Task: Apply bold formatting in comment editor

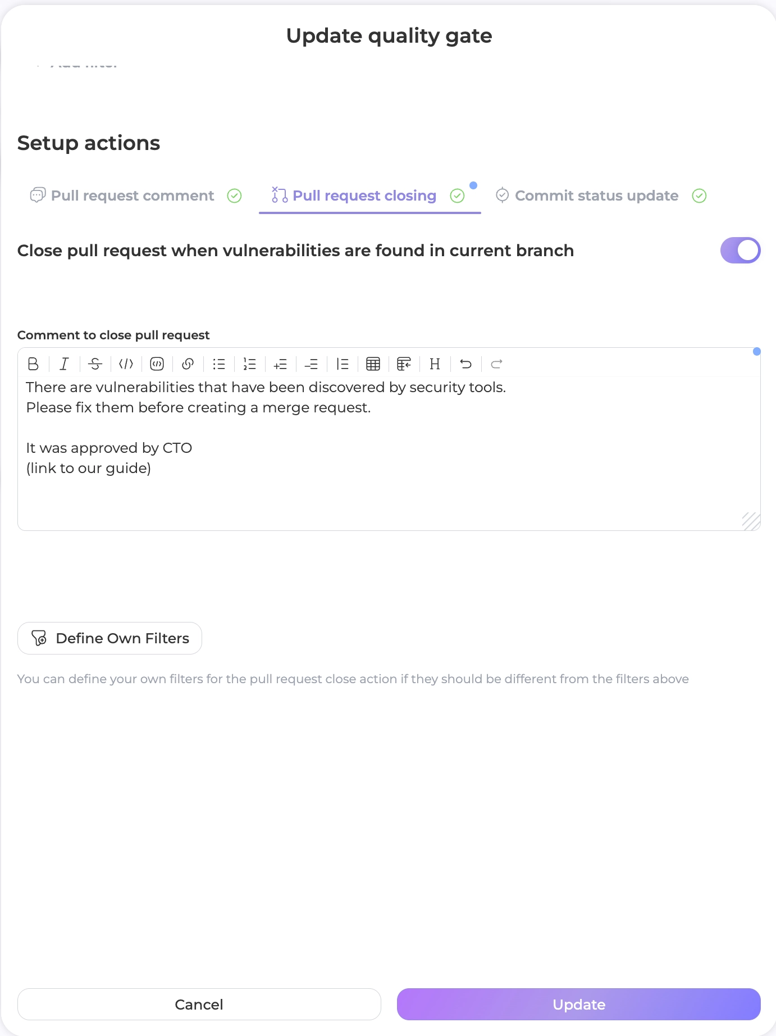Action: [33, 364]
